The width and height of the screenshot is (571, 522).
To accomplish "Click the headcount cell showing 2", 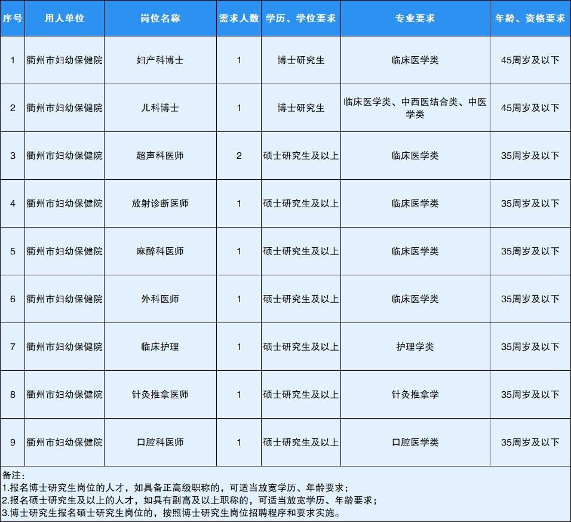I will click(x=239, y=156).
